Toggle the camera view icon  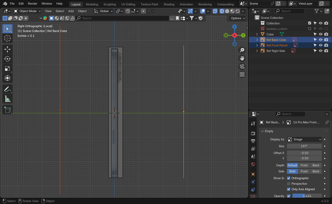(242, 66)
